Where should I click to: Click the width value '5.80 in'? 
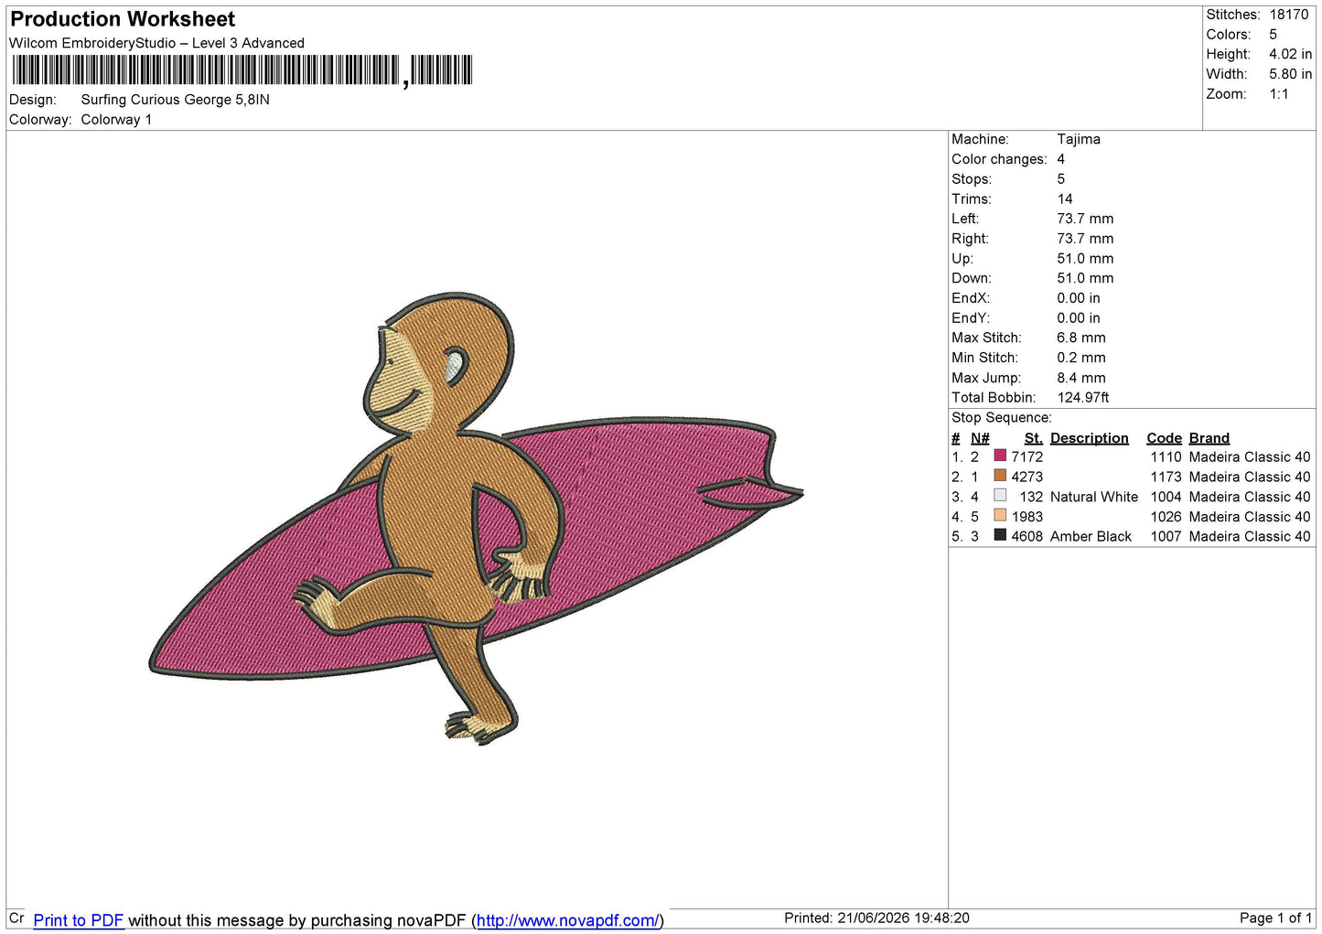click(x=1290, y=74)
